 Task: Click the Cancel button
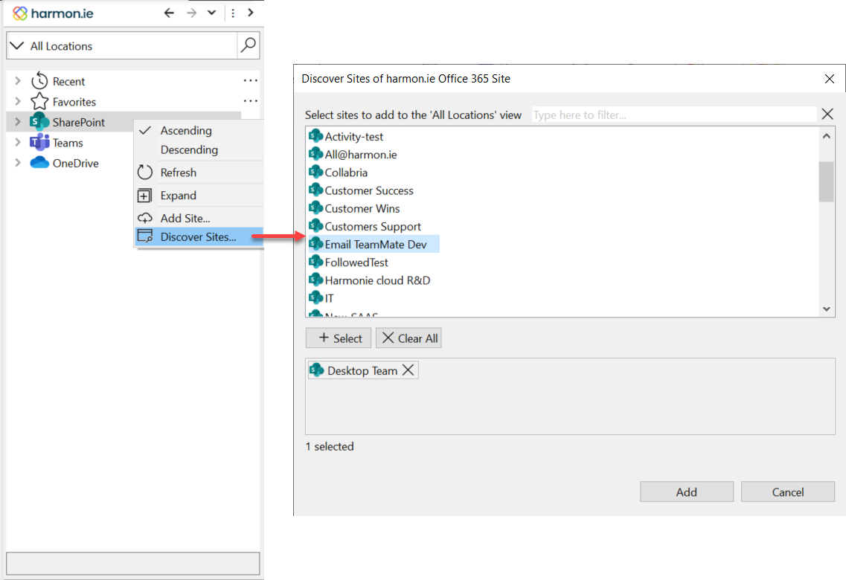[x=788, y=492]
